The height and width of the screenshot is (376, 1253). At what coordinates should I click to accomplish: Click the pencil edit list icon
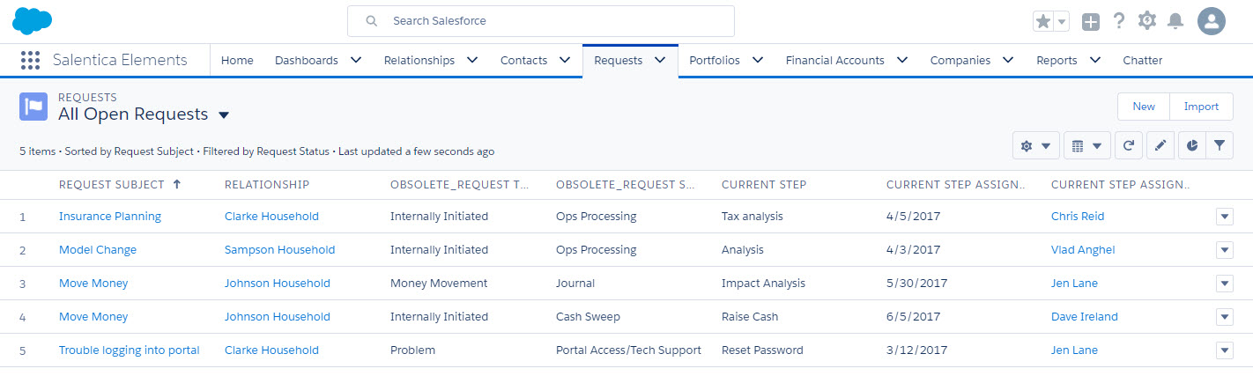pos(1160,146)
